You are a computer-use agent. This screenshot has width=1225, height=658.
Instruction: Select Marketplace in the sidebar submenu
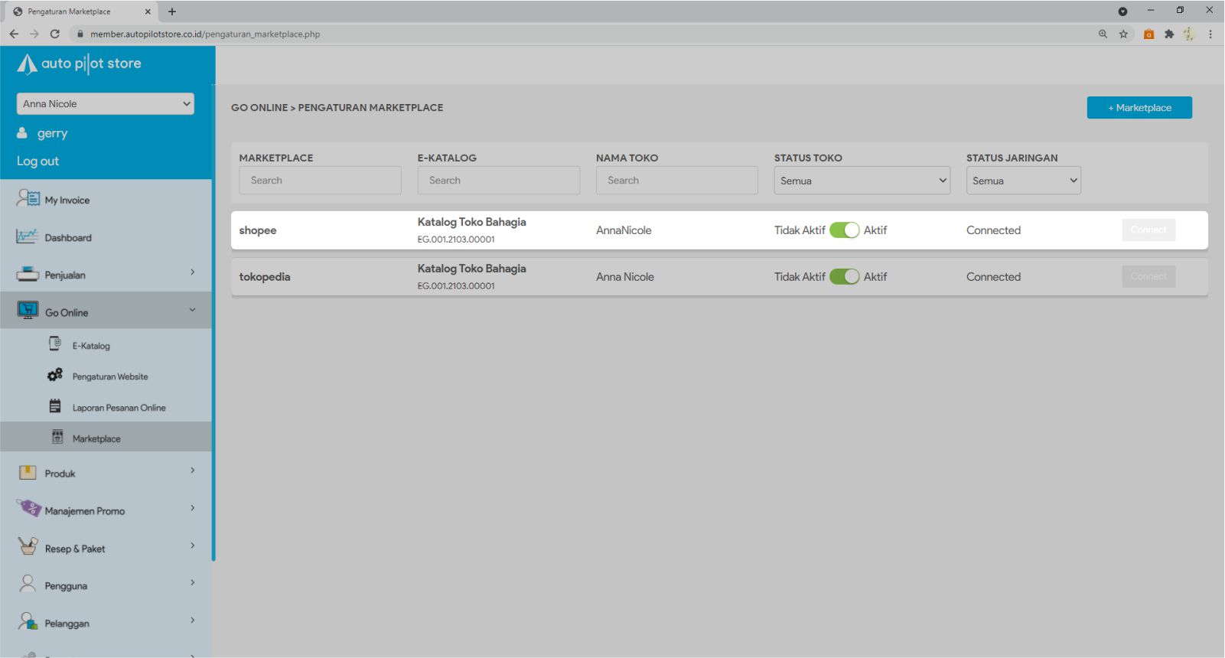(x=96, y=438)
